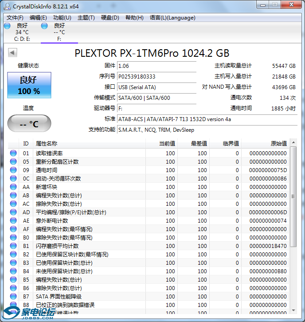The image size is (305, 322).
Task: Open the 编辑(E) menu
Action: (x=38, y=18)
